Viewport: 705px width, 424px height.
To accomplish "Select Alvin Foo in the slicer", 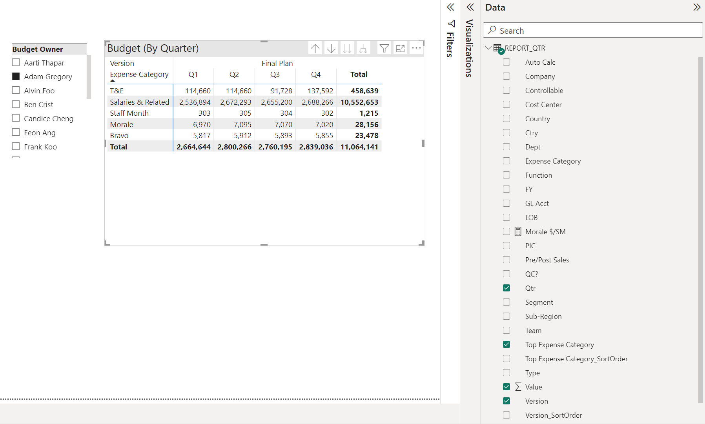I will click(x=16, y=90).
